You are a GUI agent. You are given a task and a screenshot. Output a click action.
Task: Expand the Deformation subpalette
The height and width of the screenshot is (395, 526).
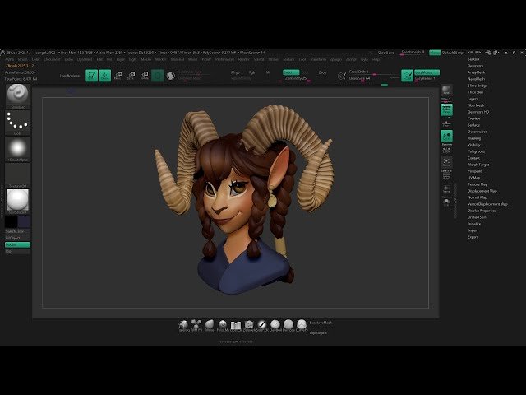[477, 132]
